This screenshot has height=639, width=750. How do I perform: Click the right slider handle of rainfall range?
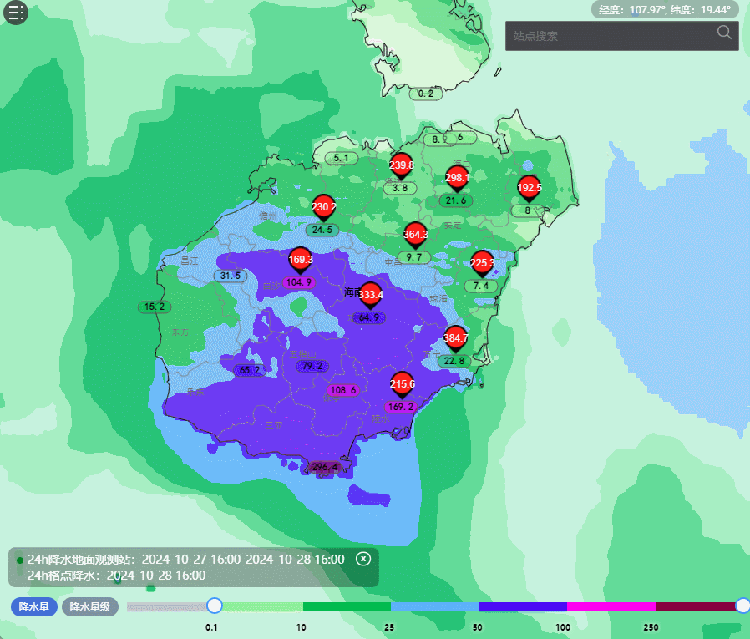(x=742, y=606)
